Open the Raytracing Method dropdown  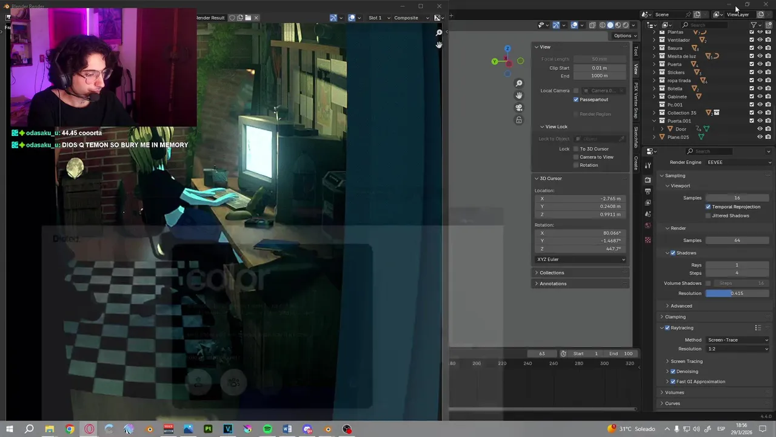point(738,340)
